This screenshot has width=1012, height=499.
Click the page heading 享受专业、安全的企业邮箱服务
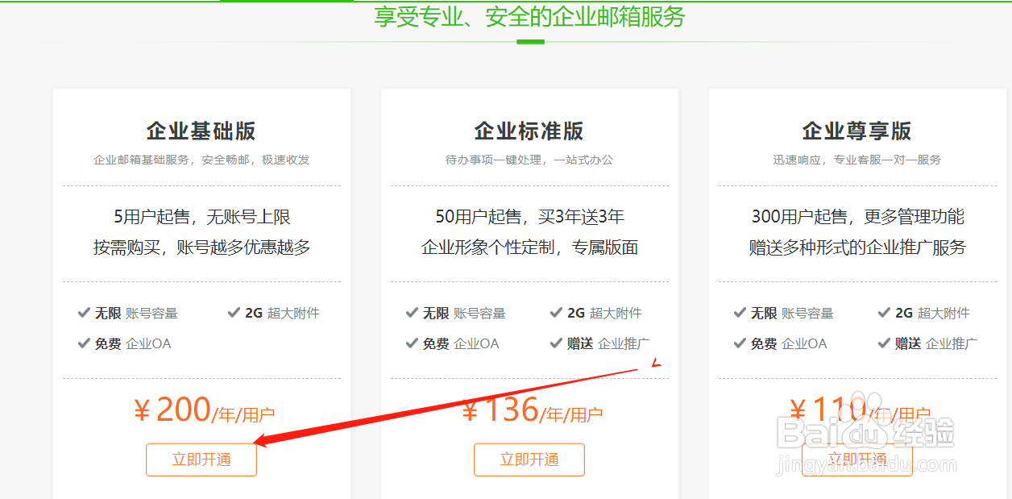tap(529, 18)
